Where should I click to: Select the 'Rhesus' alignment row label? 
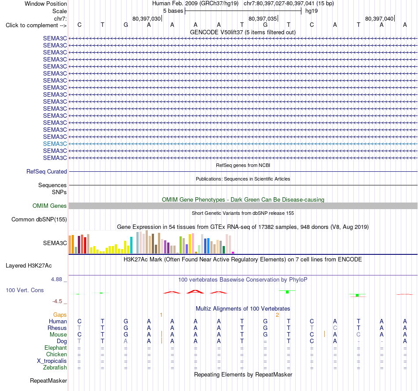[x=57, y=328]
